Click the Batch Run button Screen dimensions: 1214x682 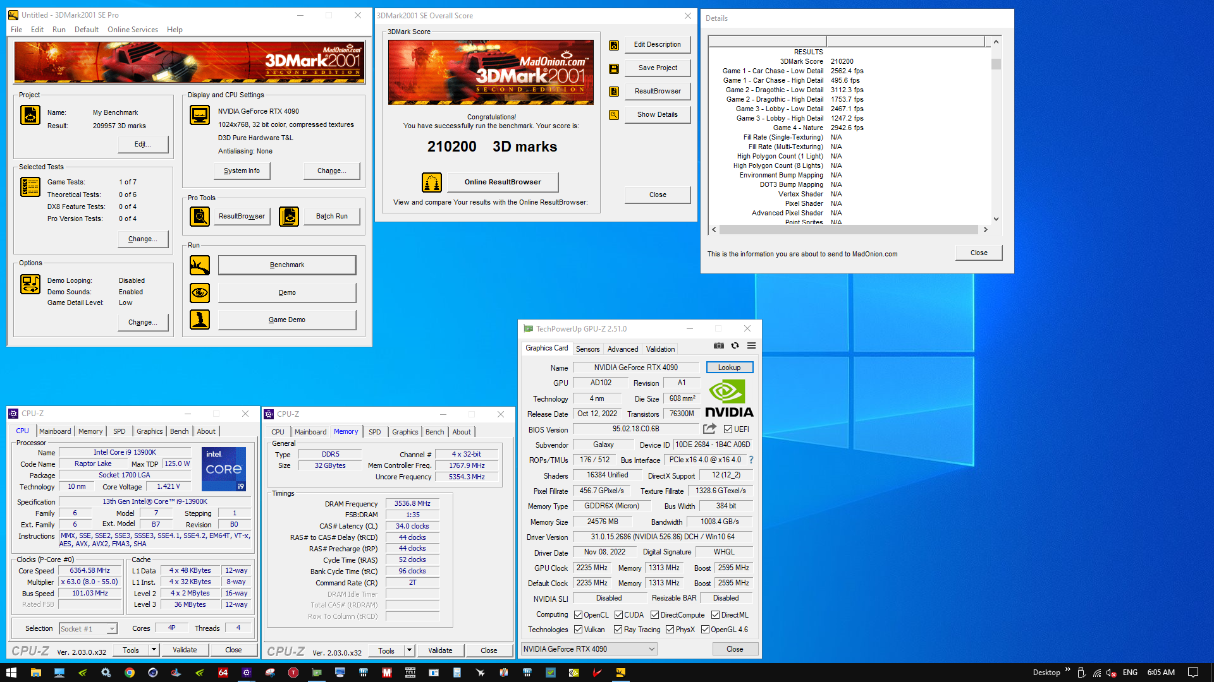click(x=332, y=217)
